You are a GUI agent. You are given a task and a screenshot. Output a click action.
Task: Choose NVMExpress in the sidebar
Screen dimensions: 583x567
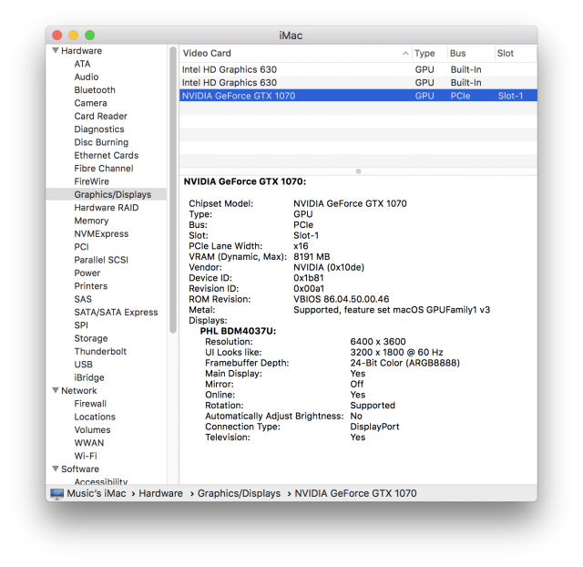pyautogui.click(x=101, y=233)
